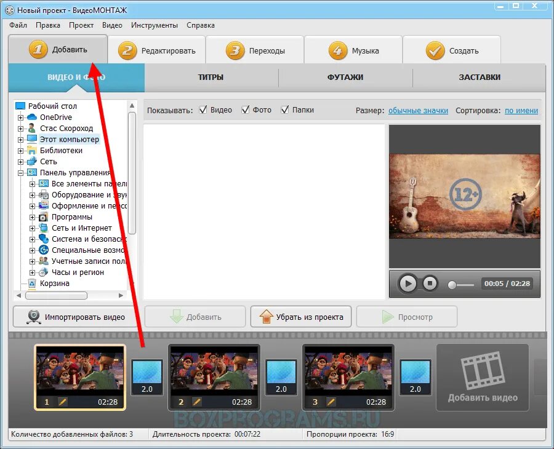Image resolution: width=554 pixels, height=449 pixels.
Task: Click pencil edit icon on clip 3
Action: pyautogui.click(x=331, y=402)
